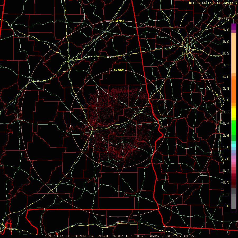The image size is (238, 238).
Task: Click the bright green segment of the colorbar
Action: (234, 128)
